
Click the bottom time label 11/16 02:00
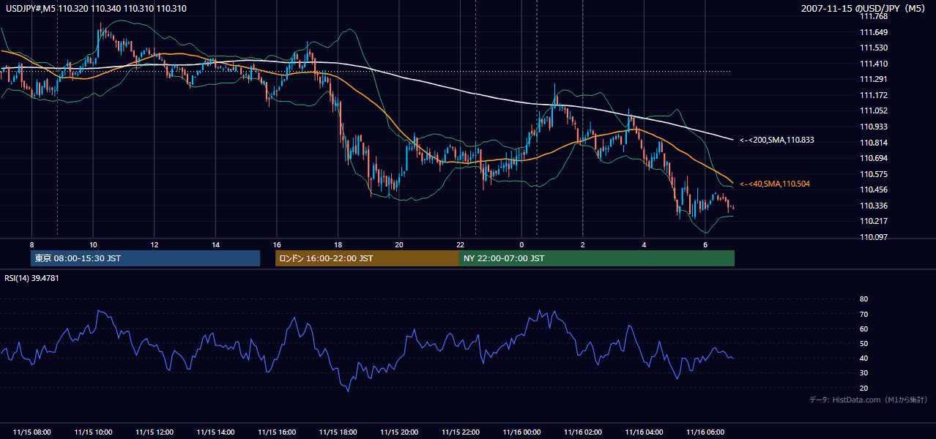[582, 432]
